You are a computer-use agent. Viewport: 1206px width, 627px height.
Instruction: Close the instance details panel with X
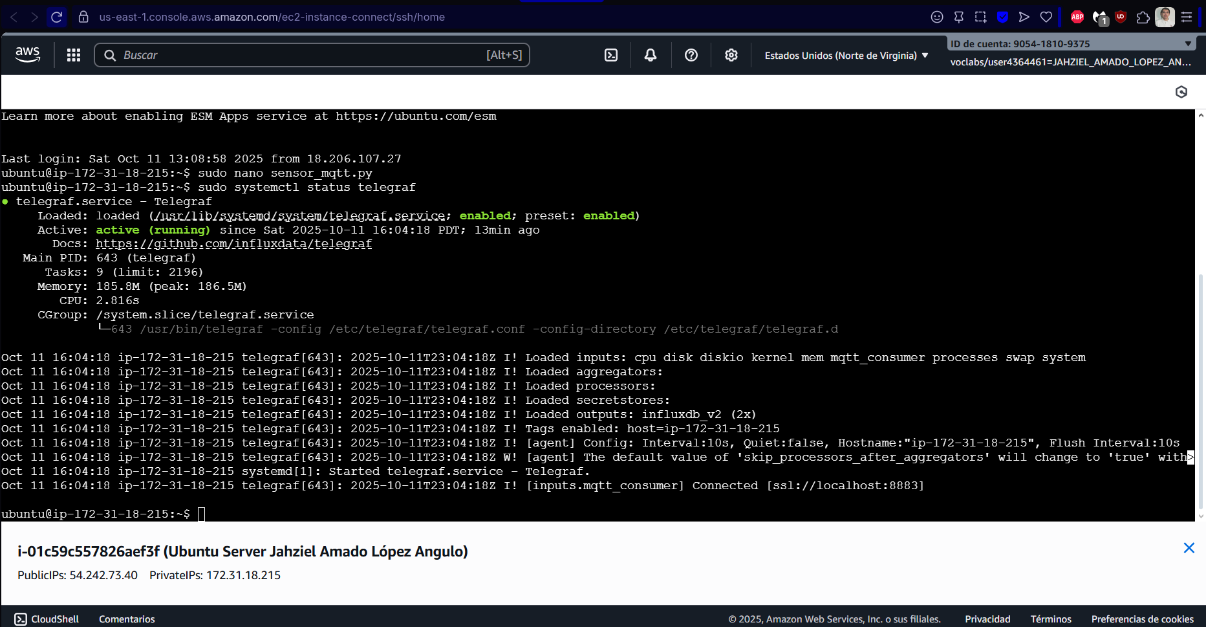pos(1189,548)
